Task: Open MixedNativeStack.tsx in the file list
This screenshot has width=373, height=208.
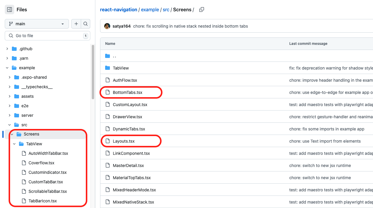Action: (133, 202)
